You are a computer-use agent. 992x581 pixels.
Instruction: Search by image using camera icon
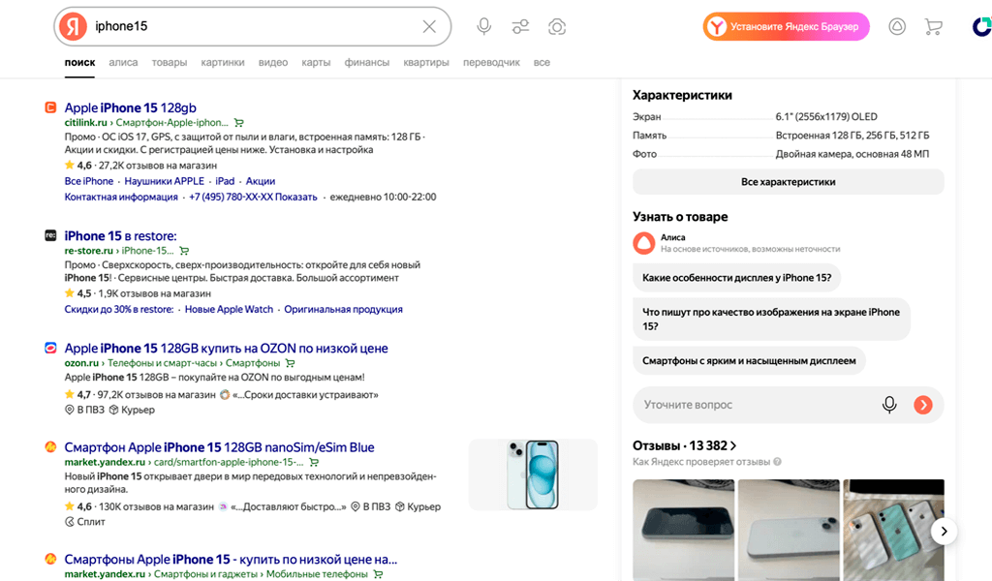(557, 26)
